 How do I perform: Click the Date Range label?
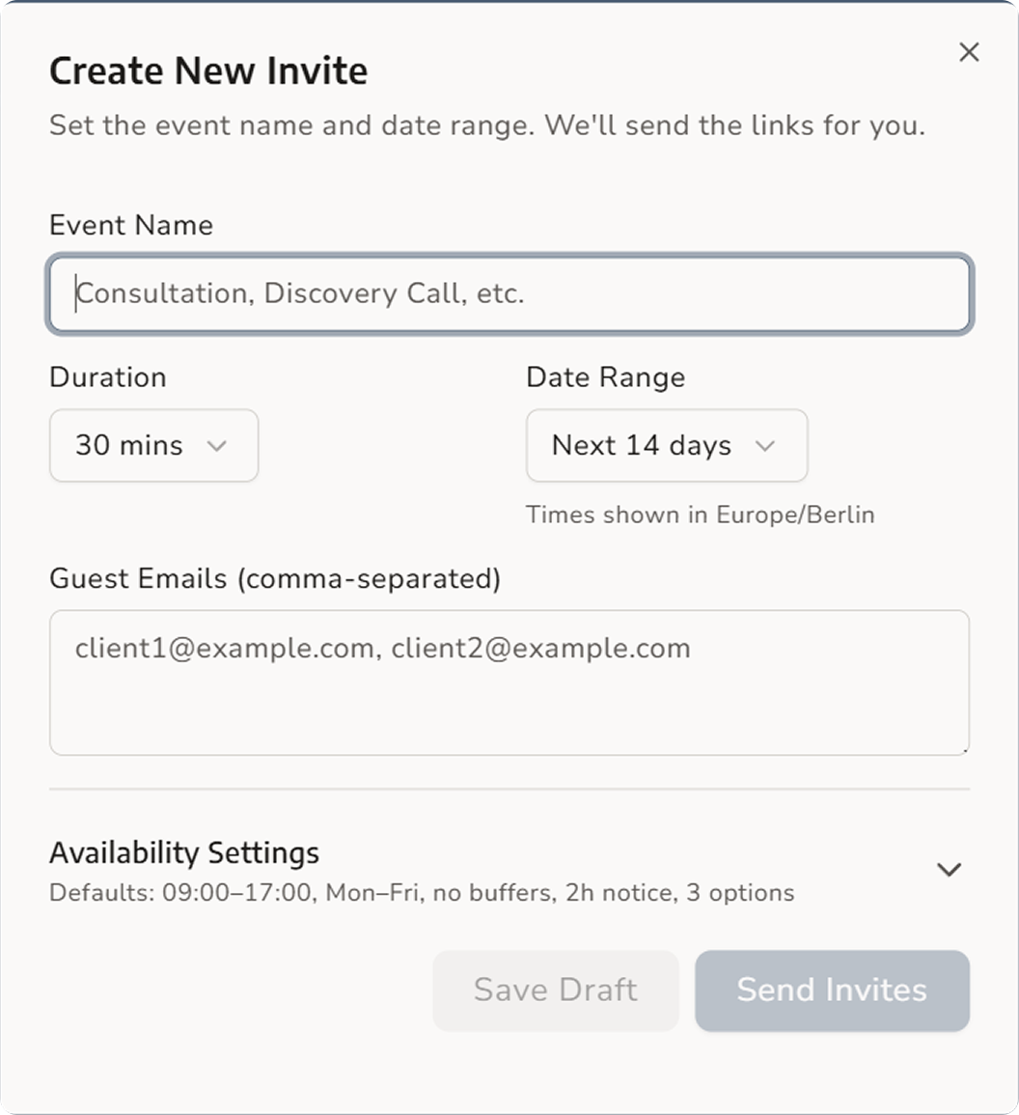pos(605,376)
